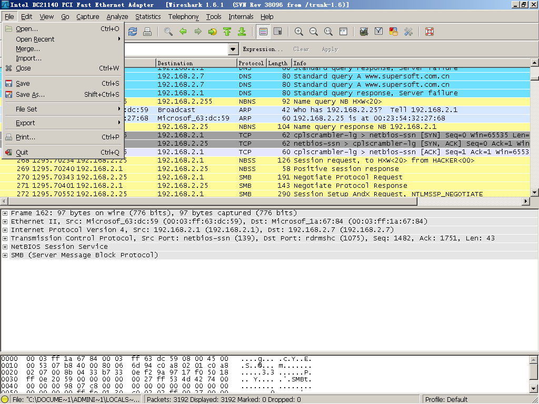Click the Print toolbar icon

point(147,32)
